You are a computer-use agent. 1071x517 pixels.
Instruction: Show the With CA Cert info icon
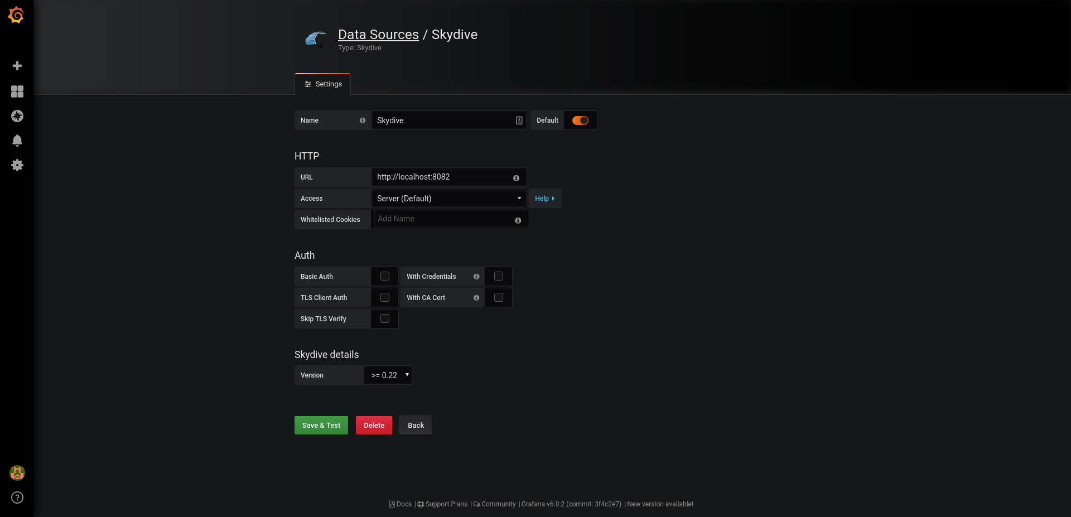(x=476, y=298)
